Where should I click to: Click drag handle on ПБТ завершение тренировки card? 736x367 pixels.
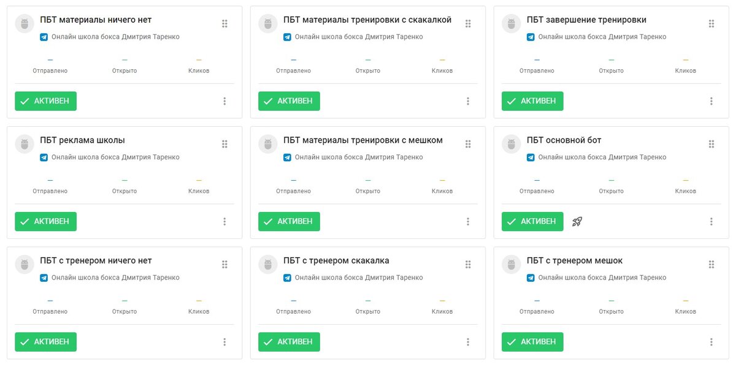click(x=711, y=23)
